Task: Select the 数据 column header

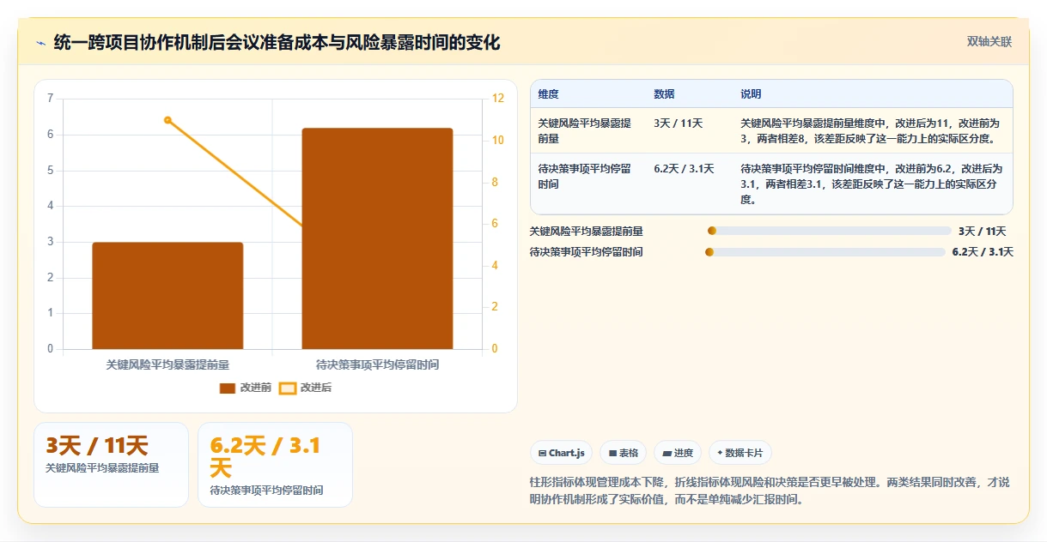Action: [664, 94]
